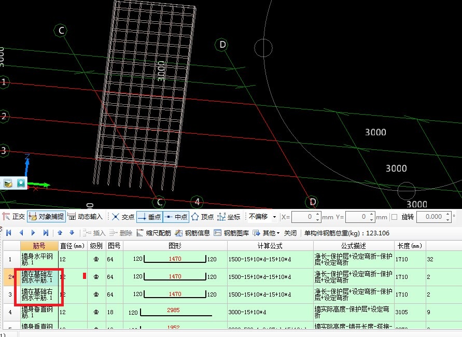Decrease X offset with down stepper arrow
This screenshot has width=462, height=337.
pyautogui.click(x=317, y=220)
